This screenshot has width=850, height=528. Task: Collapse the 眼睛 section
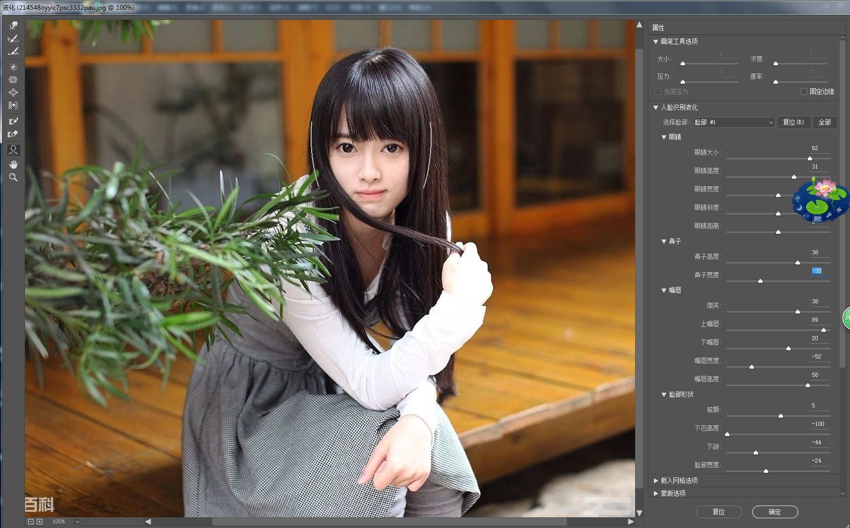pos(664,137)
